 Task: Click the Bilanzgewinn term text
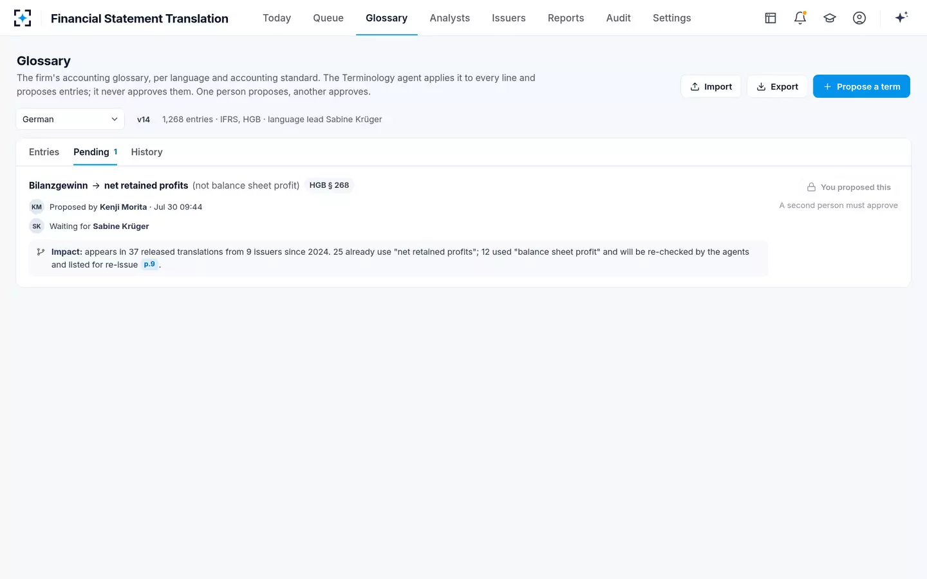(x=59, y=185)
